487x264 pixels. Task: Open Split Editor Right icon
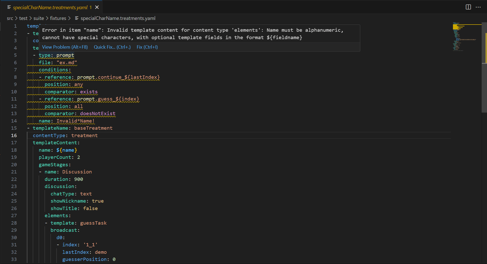point(468,7)
